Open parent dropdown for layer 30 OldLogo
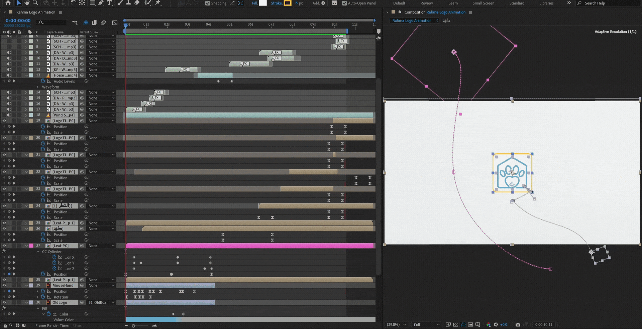This screenshot has width=642, height=329. click(x=102, y=302)
